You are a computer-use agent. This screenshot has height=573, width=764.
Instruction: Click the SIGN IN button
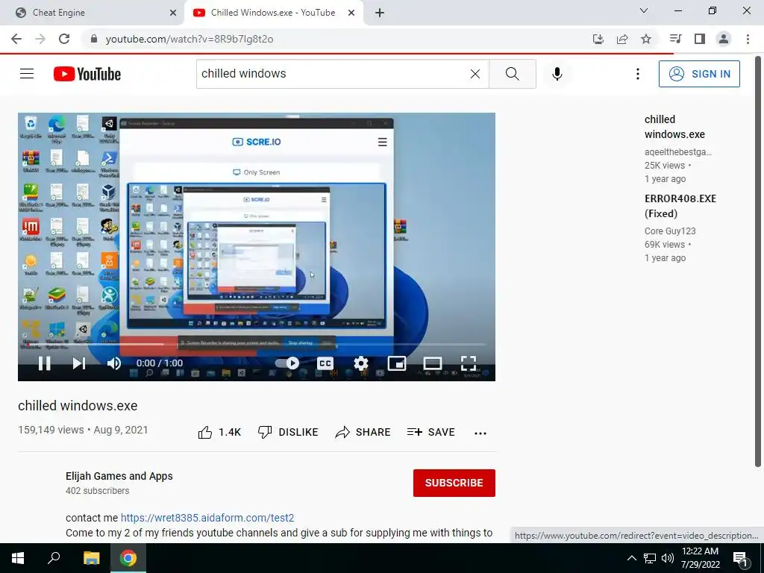(x=699, y=74)
